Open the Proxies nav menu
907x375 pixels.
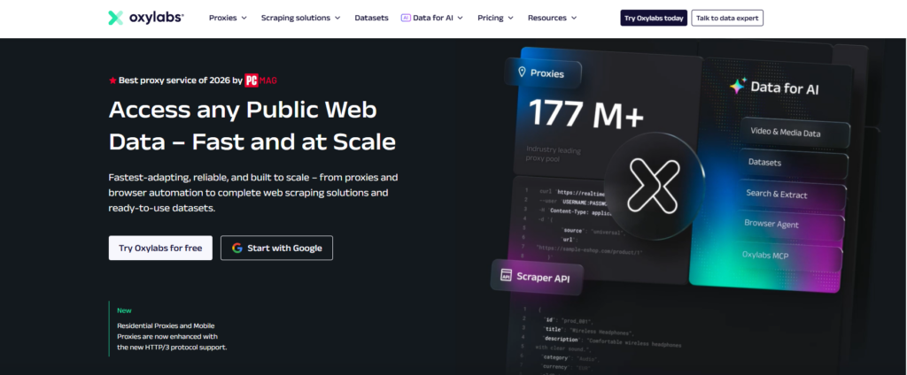pos(228,18)
